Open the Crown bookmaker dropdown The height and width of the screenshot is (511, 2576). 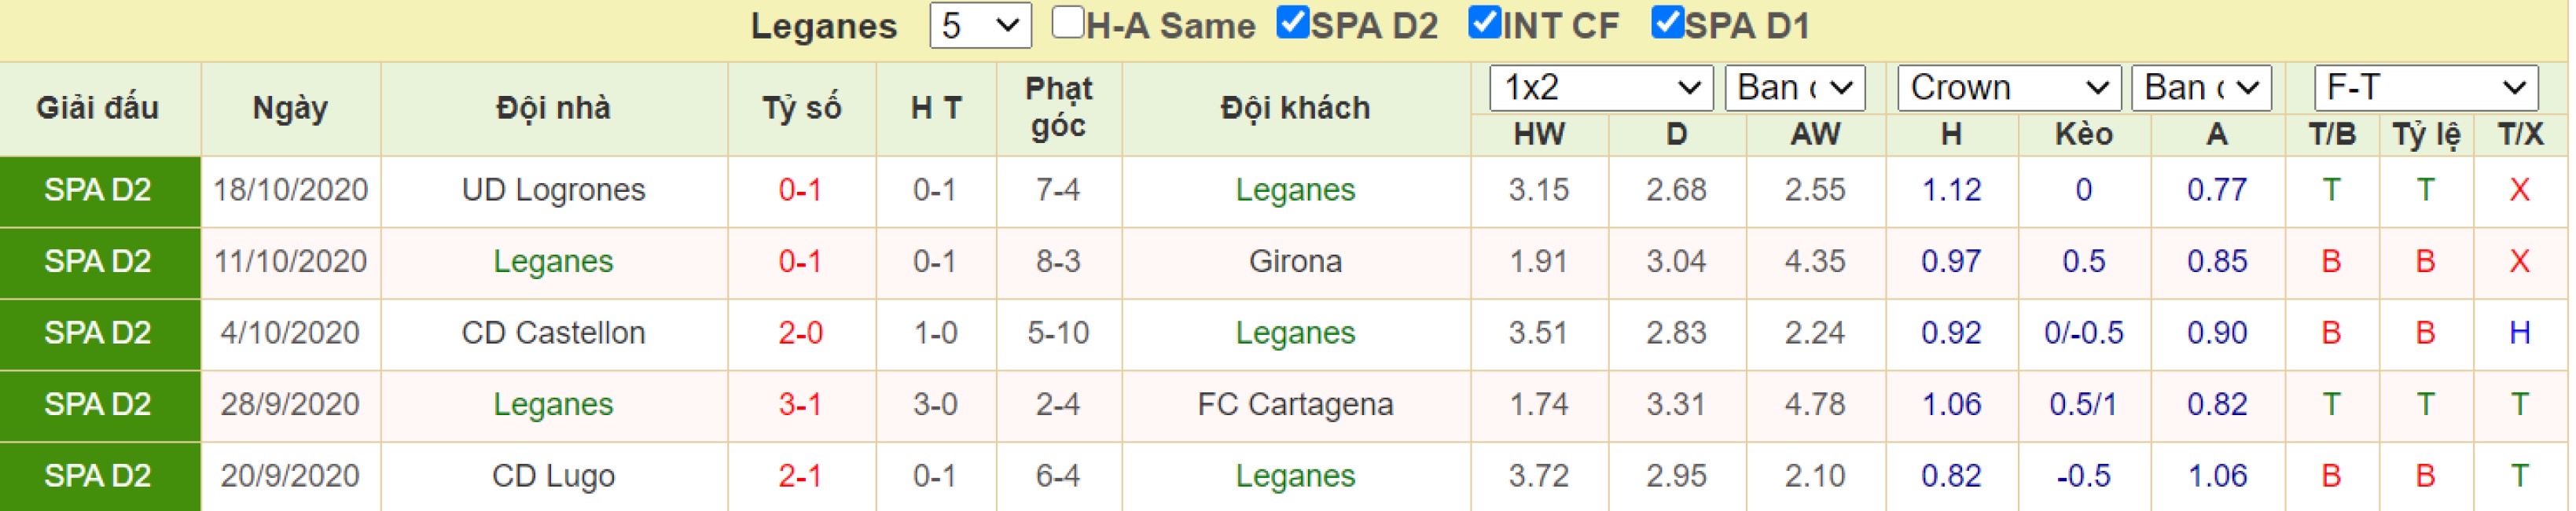pyautogui.click(x=2009, y=89)
